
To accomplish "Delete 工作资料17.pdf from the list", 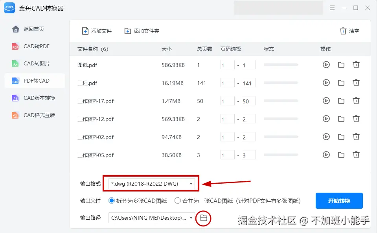I will coord(356,101).
